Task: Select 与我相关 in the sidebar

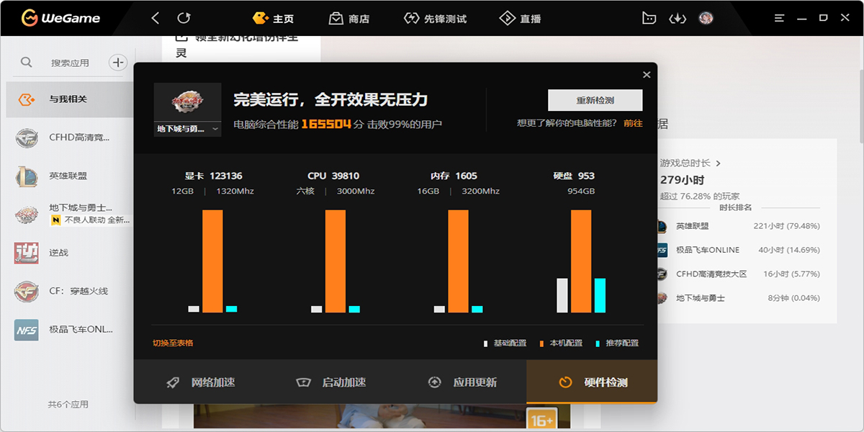Action: coord(70,99)
